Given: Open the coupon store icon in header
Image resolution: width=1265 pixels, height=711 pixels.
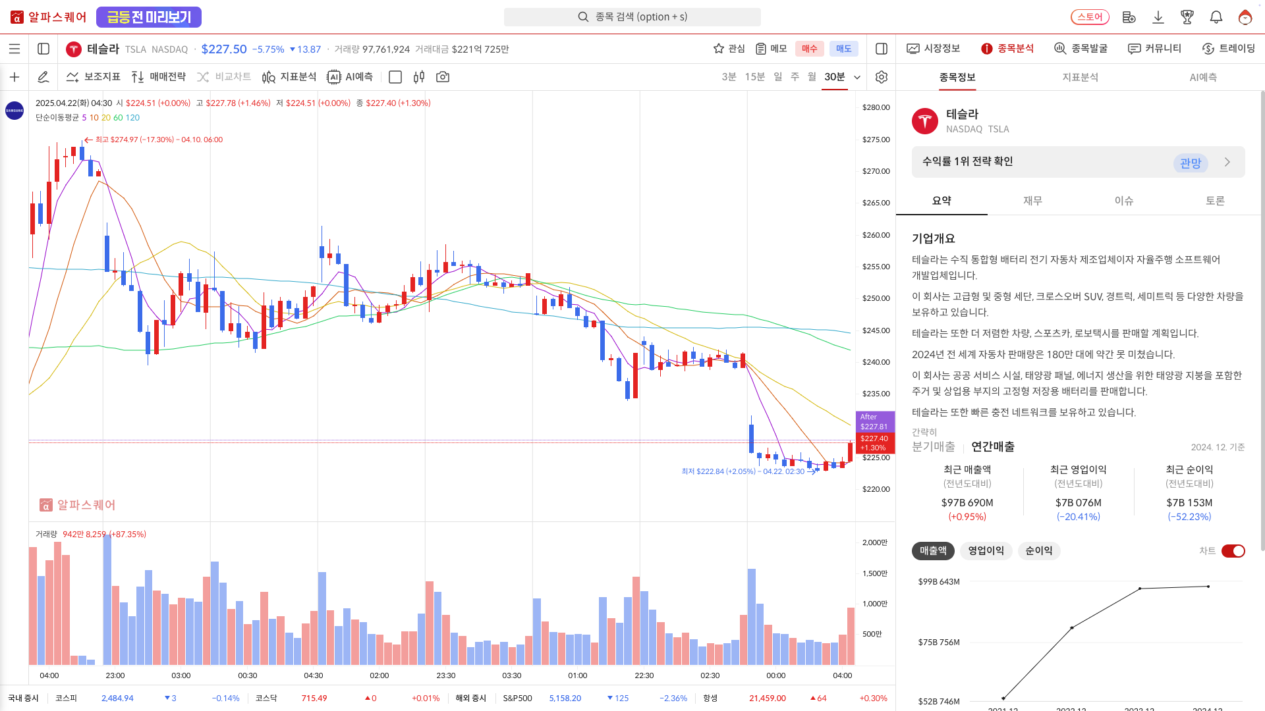Looking at the screenshot, I should (x=1129, y=17).
